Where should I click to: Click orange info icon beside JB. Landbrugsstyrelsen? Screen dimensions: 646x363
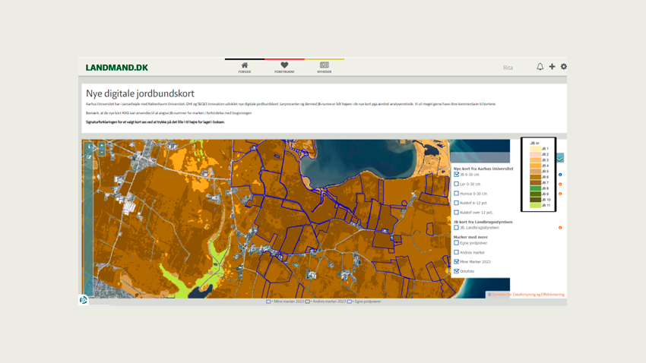click(x=560, y=228)
